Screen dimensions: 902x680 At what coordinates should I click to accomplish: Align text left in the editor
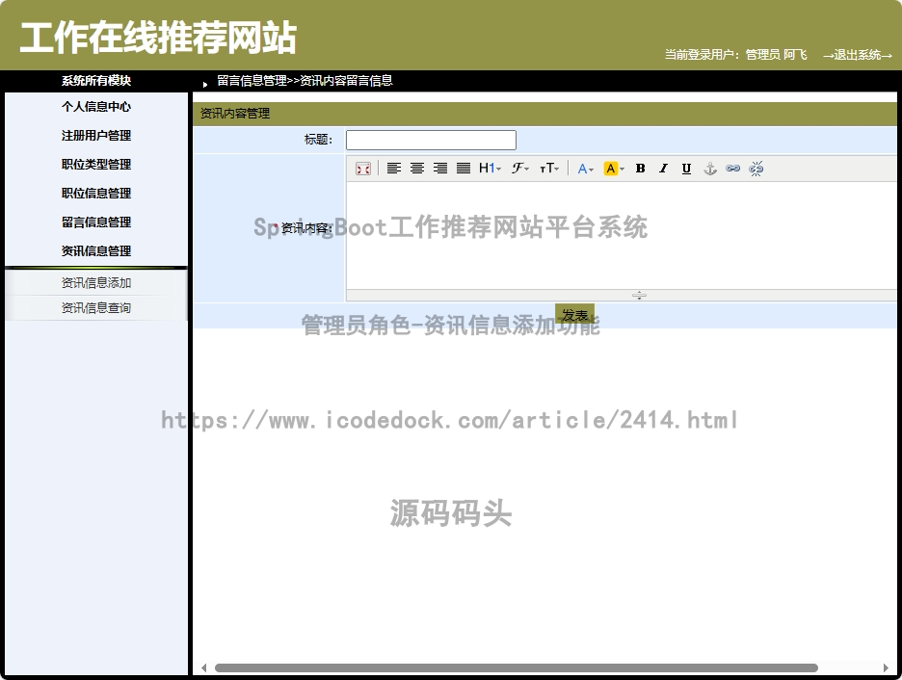click(394, 169)
